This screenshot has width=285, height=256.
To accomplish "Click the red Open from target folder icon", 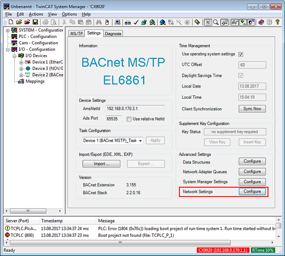I will point(27,22).
